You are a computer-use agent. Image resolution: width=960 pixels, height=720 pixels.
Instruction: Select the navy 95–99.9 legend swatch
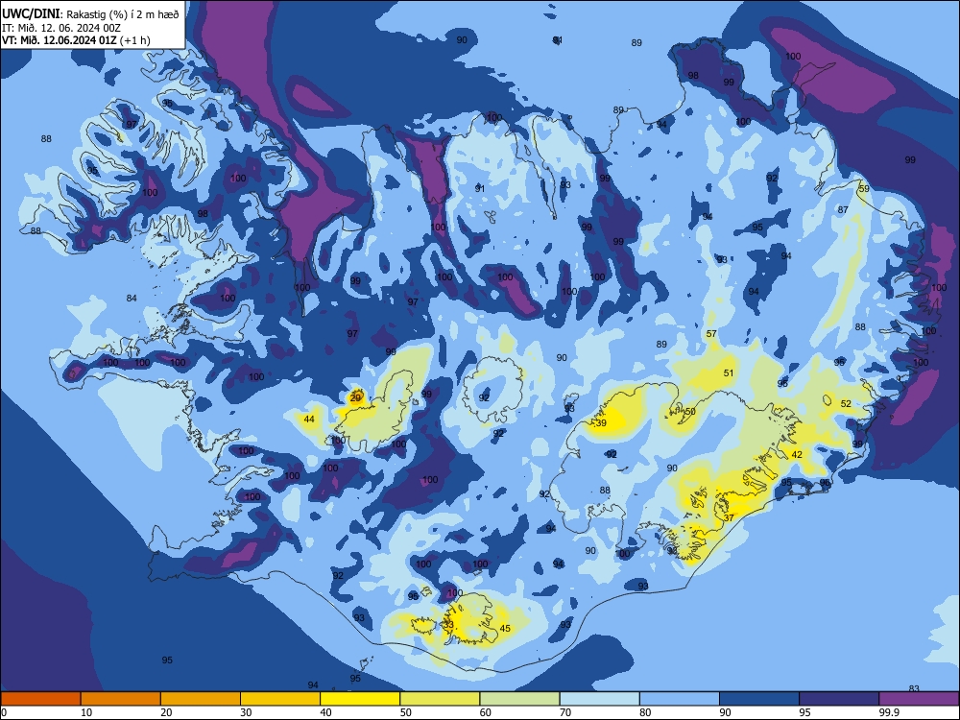(839, 699)
